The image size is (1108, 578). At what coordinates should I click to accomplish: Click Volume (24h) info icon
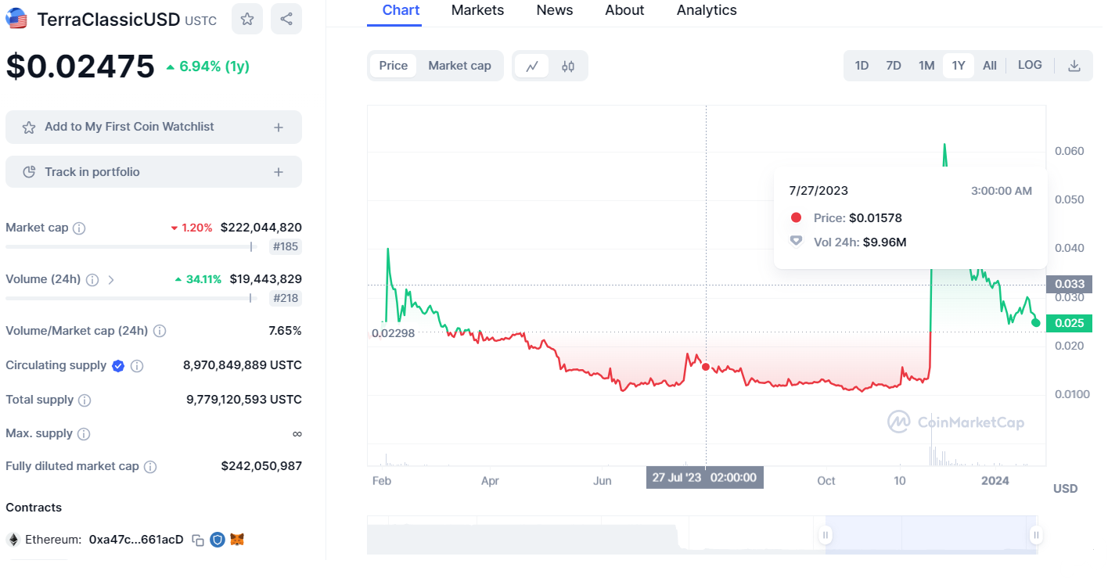point(92,279)
